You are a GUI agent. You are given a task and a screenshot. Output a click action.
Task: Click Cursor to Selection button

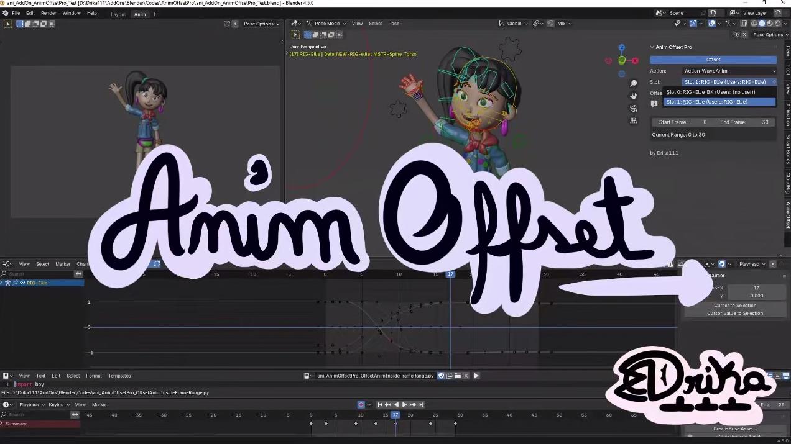[x=735, y=306]
